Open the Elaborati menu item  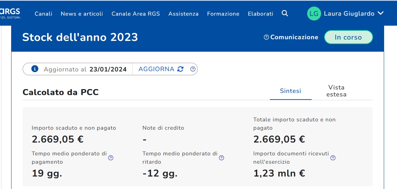pyautogui.click(x=260, y=14)
